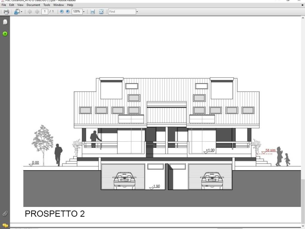Open the Tools menu
This screenshot has width=305, height=229.
click(x=47, y=5)
